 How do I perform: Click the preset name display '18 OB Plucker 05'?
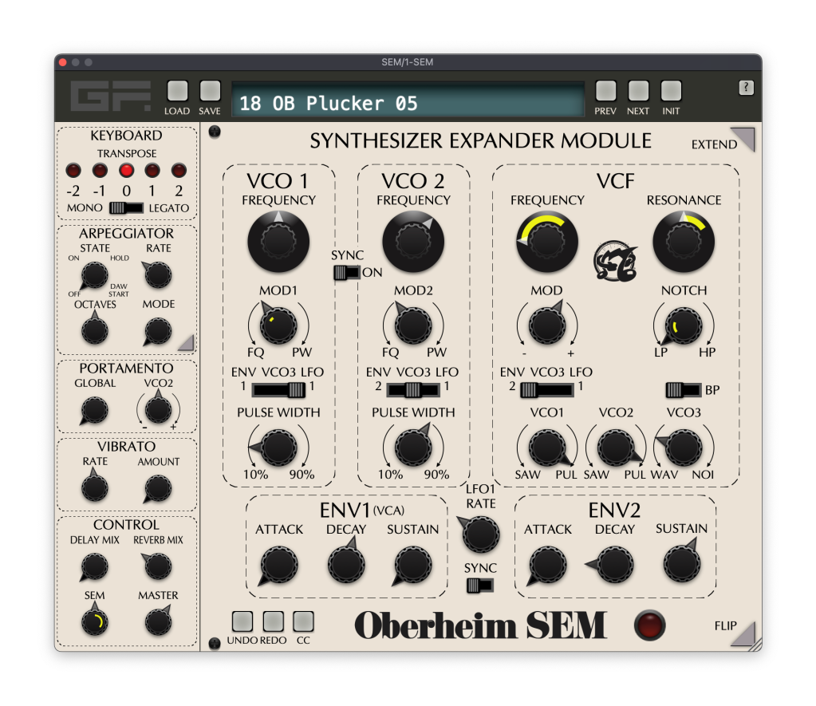(408, 100)
